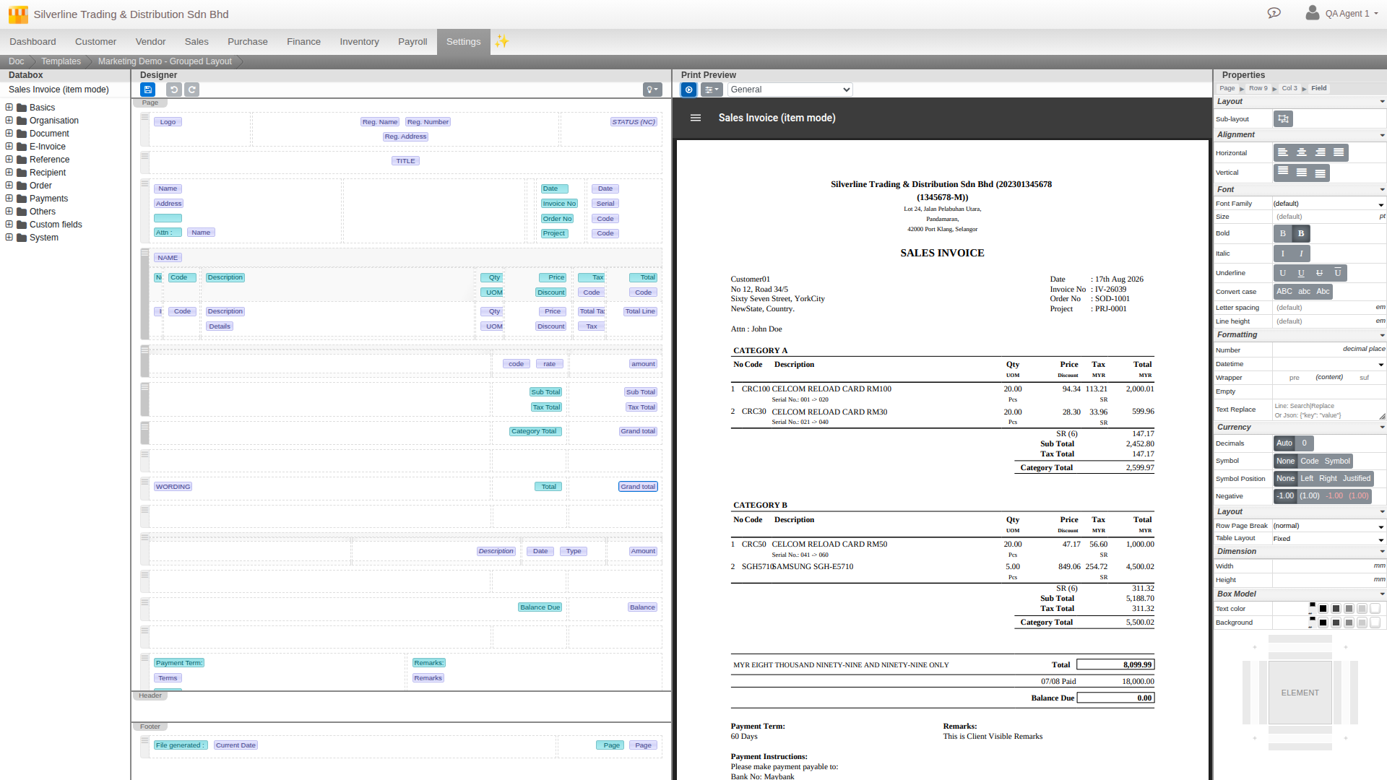Align text horizontally center
The image size is (1387, 780).
(1302, 152)
